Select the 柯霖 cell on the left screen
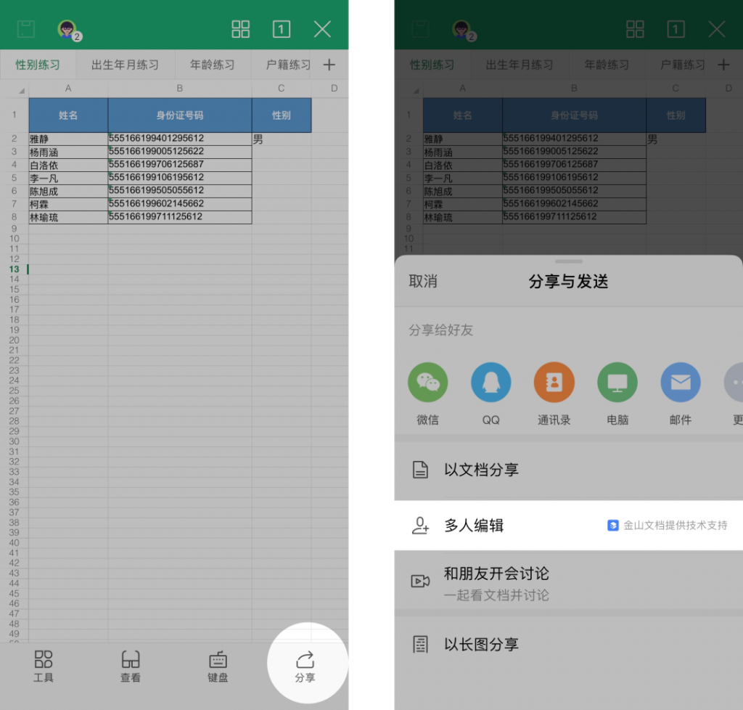 (x=68, y=204)
